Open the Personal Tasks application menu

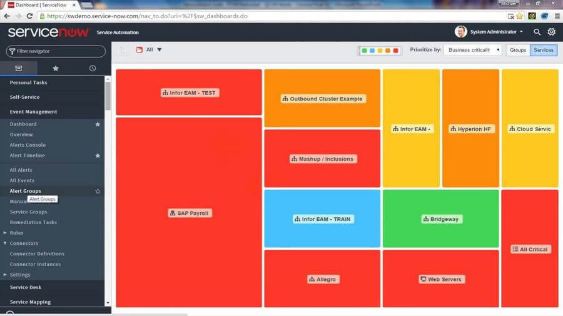tap(28, 82)
